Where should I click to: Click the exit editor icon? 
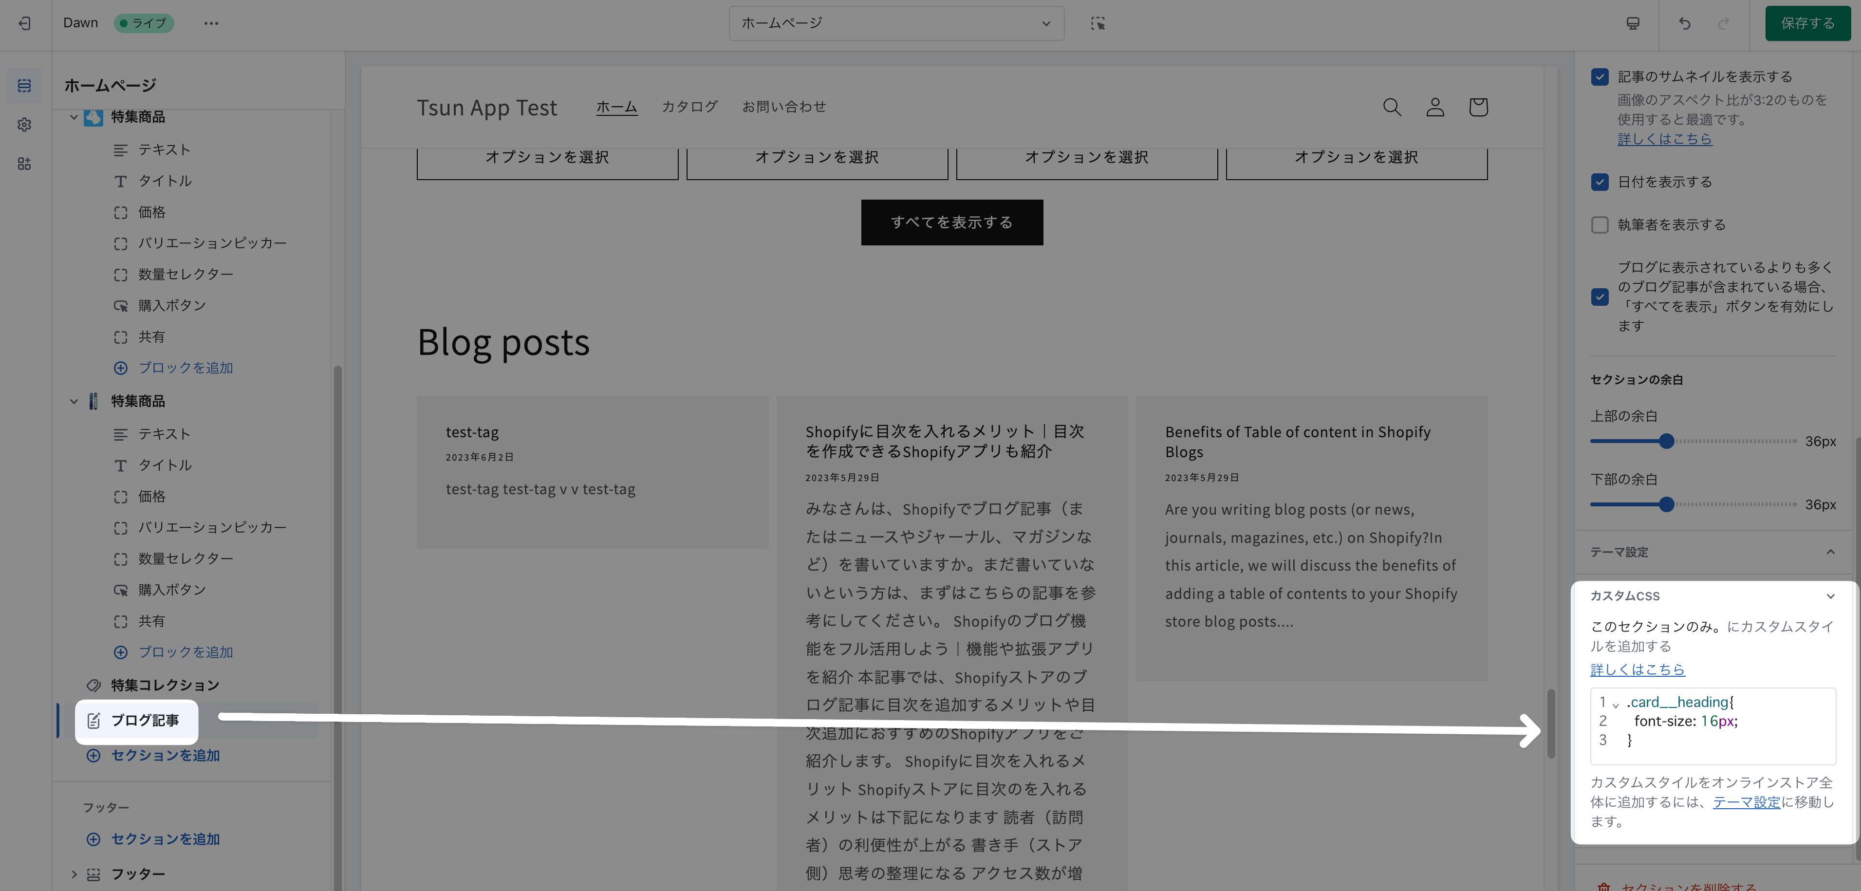click(24, 23)
